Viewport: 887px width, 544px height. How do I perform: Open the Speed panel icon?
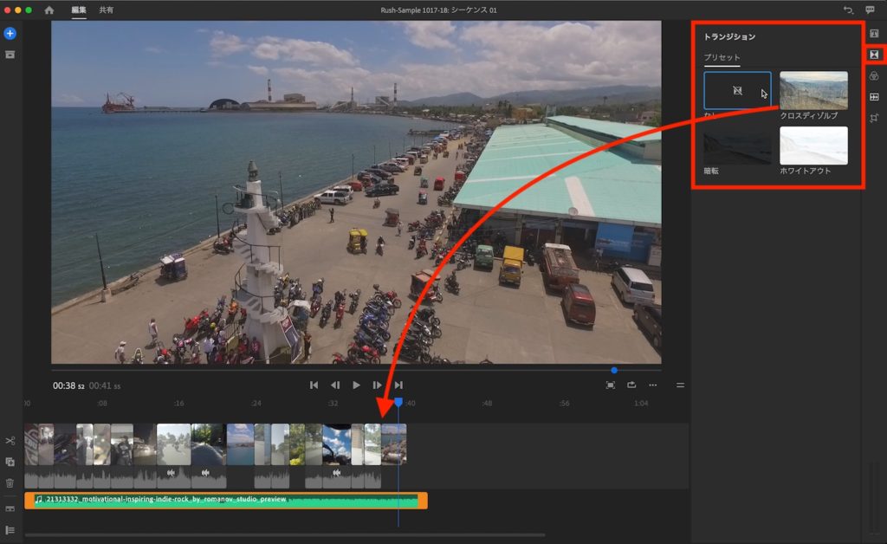874,97
